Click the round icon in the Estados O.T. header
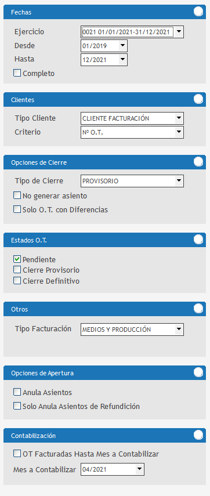 (x=198, y=240)
